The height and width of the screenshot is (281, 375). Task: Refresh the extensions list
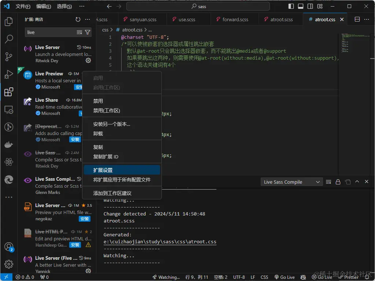[x=78, y=19]
